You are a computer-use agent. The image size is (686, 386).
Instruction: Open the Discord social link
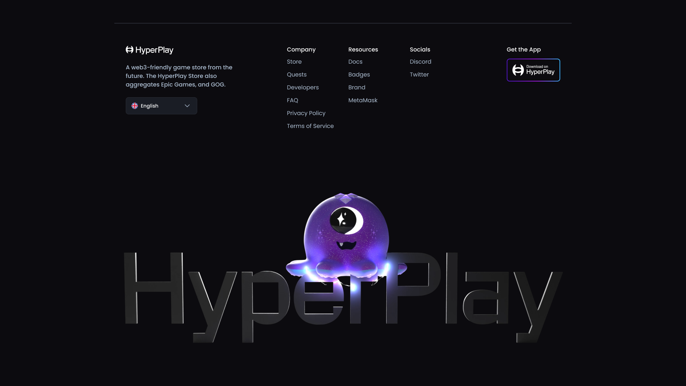tap(420, 62)
